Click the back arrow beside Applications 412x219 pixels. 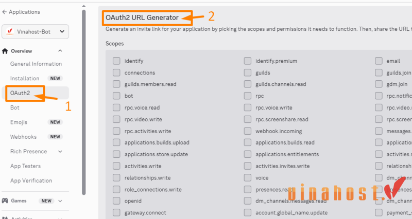tap(5, 12)
